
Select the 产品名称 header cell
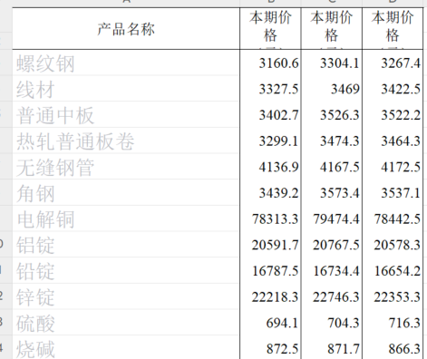coord(126,29)
